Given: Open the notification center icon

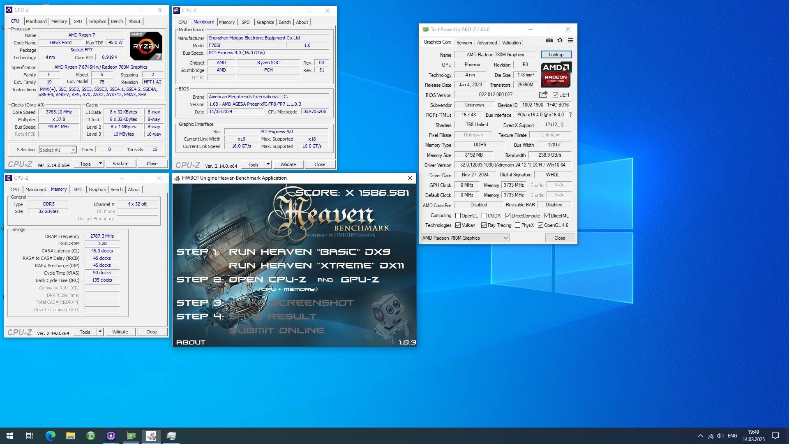Looking at the screenshot, I should (x=775, y=436).
